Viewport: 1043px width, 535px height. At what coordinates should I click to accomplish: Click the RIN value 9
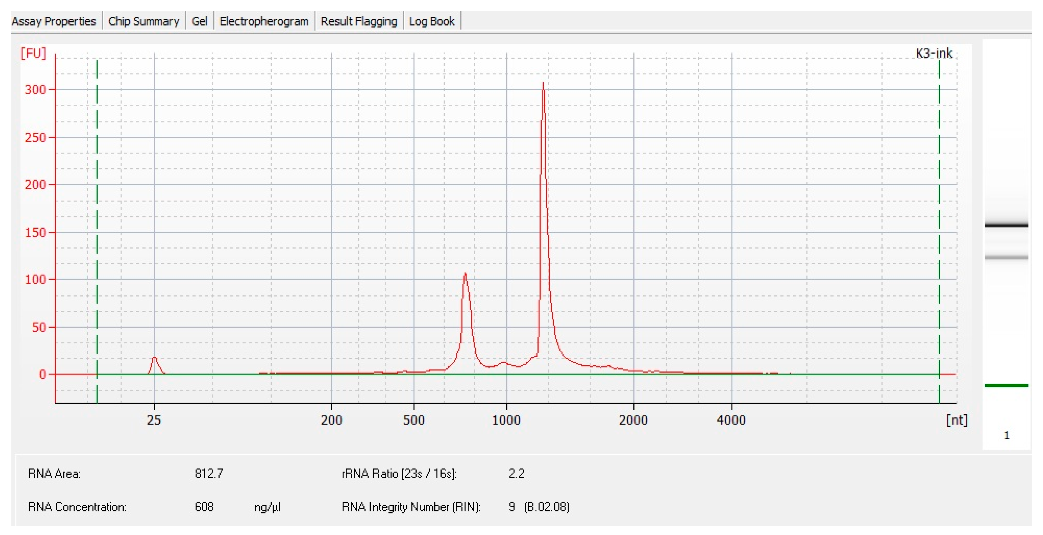pyautogui.click(x=512, y=507)
